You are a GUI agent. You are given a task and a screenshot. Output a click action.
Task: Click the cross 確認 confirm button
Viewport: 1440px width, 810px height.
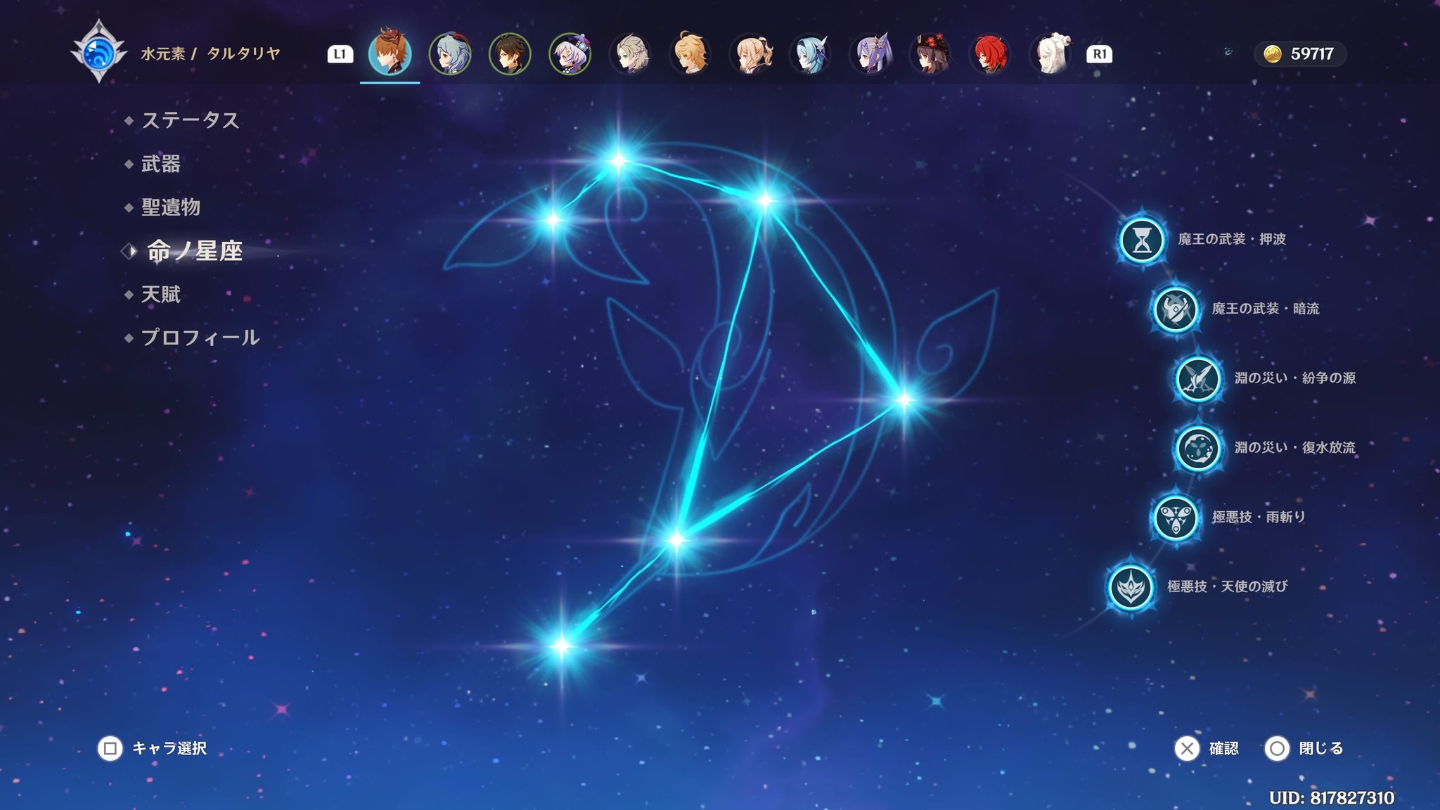point(1207,748)
